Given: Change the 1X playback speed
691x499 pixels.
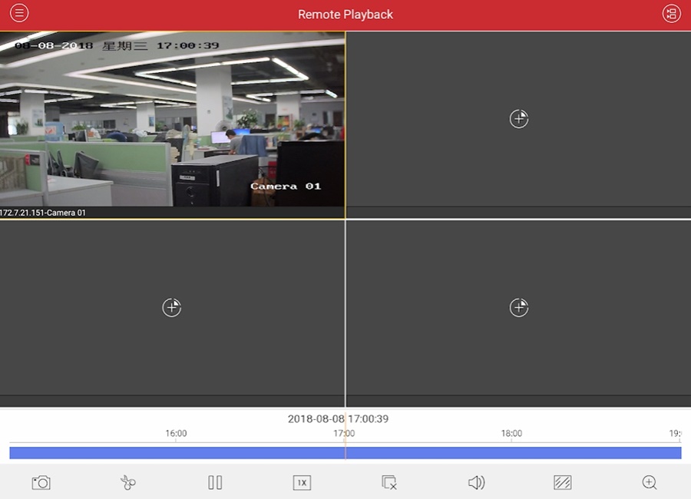Looking at the screenshot, I should click(302, 482).
